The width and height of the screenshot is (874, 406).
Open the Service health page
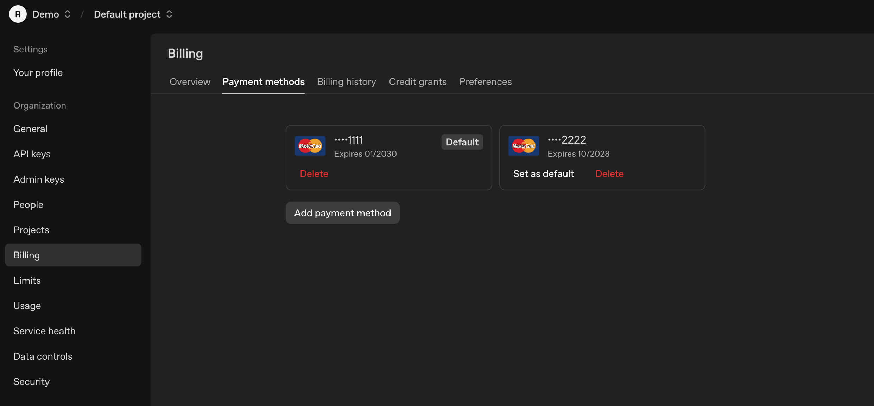pyautogui.click(x=44, y=331)
